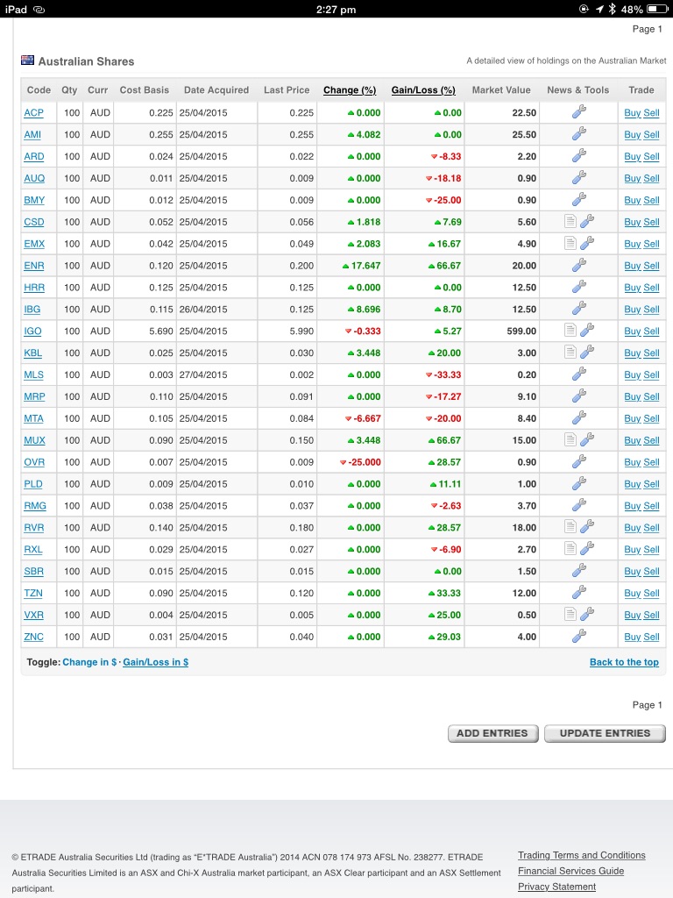This screenshot has width=673, height=898.
Task: Open tools wrench icon for ACP row
Action: tap(579, 111)
